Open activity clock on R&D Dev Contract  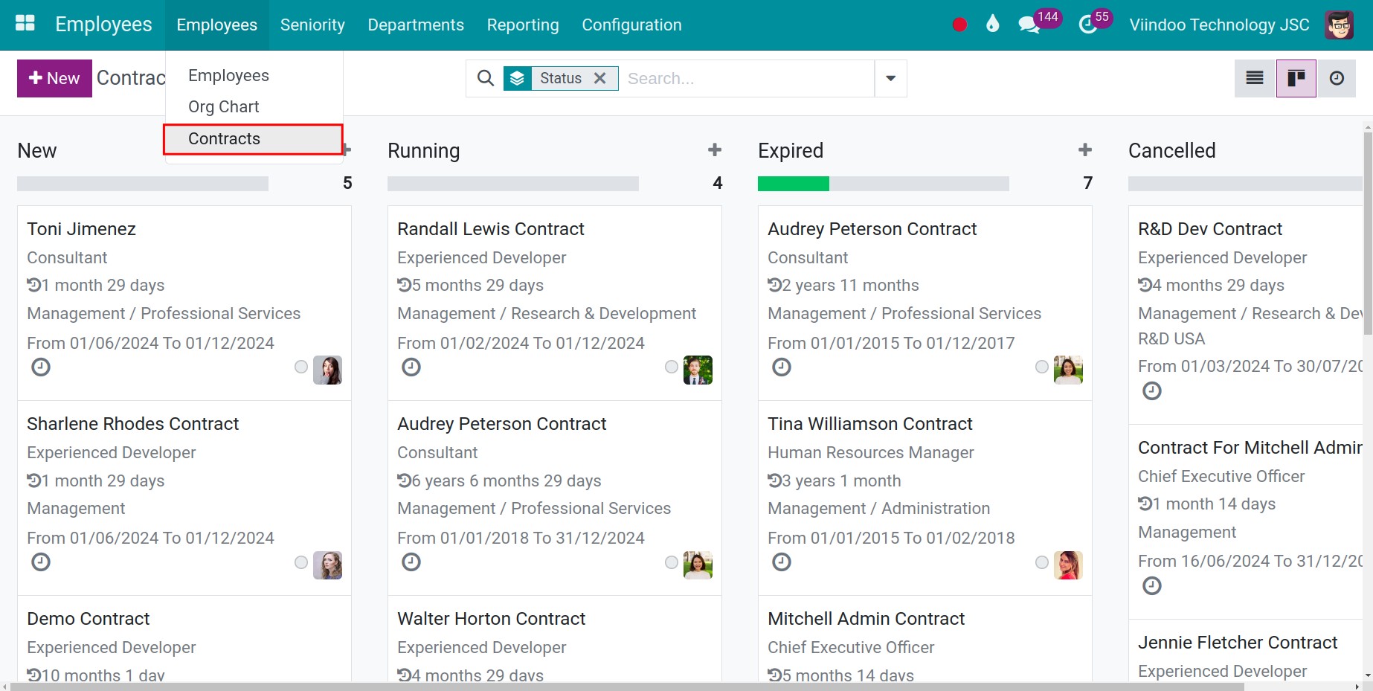1152,391
